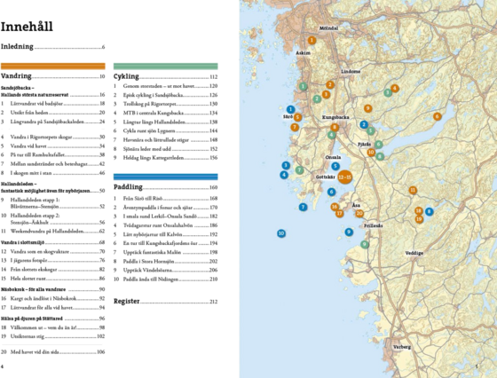Click the 'Inledning' contents heading
The height and width of the screenshot is (378, 497).
click(x=17, y=46)
